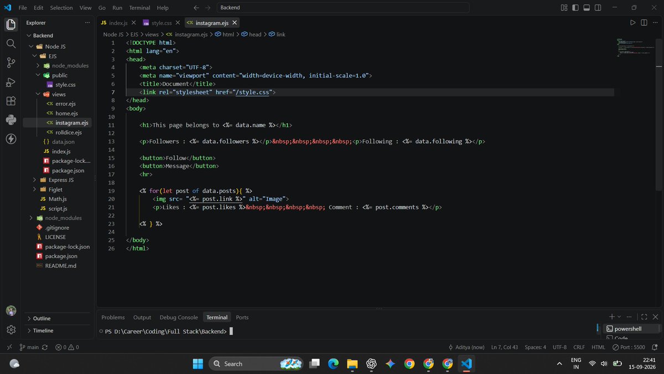Image resolution: width=664 pixels, height=374 pixels.
Task: Switch to the Debug Console tab
Action: [179, 317]
